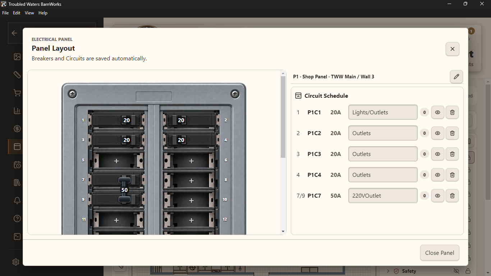Click the Circuit Schedule header icon
Screen dimensions: 491x276
[x=298, y=96]
